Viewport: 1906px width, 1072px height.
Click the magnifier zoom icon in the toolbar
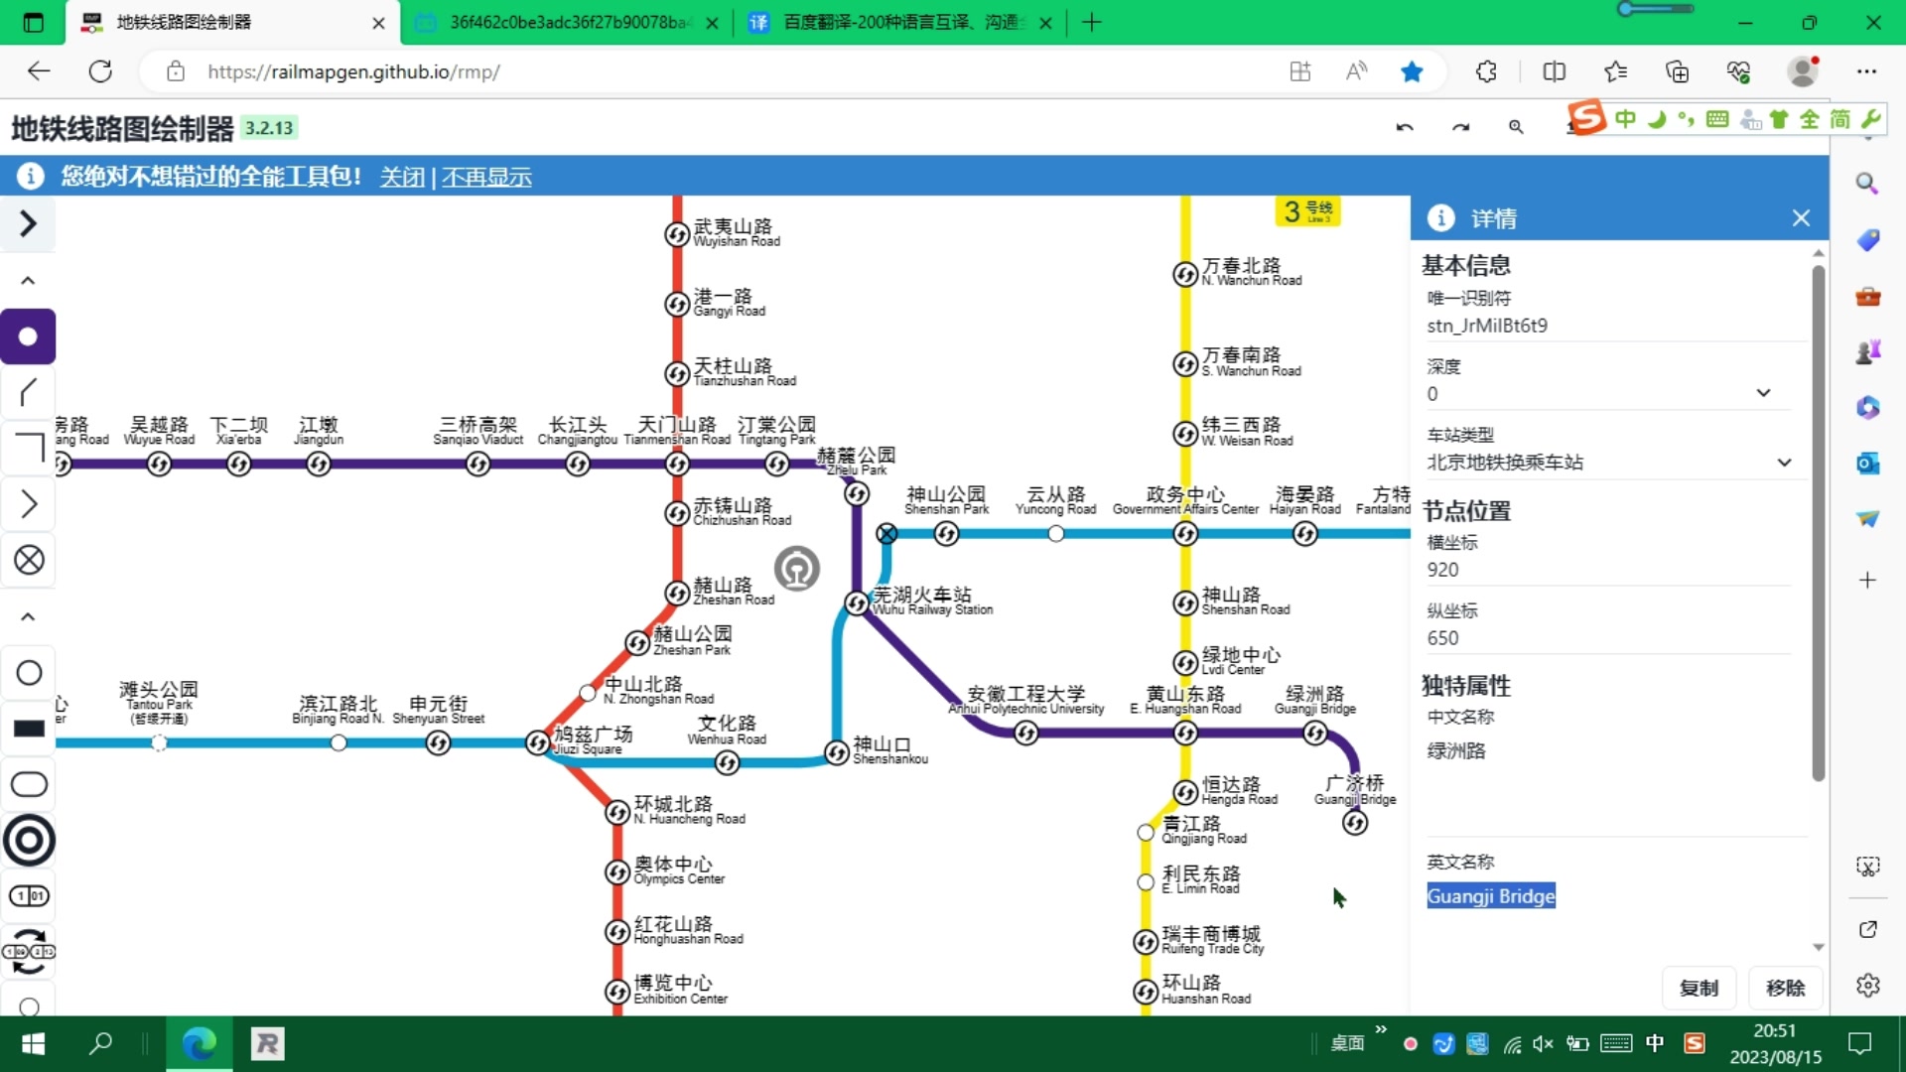[x=1516, y=127]
